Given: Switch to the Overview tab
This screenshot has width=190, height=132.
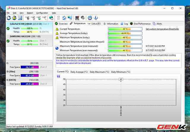Looking at the screenshot, I should (x=61, y=24).
